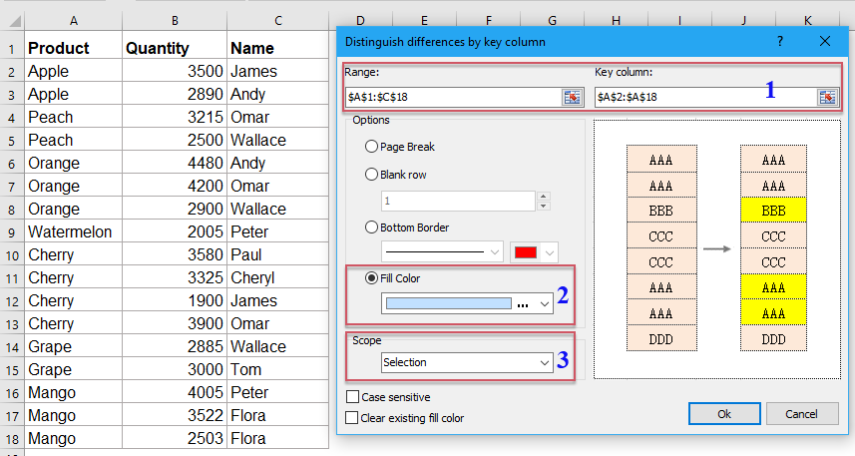This screenshot has height=456, width=855.
Task: Click the help question mark in dialog title
Action: (780, 41)
